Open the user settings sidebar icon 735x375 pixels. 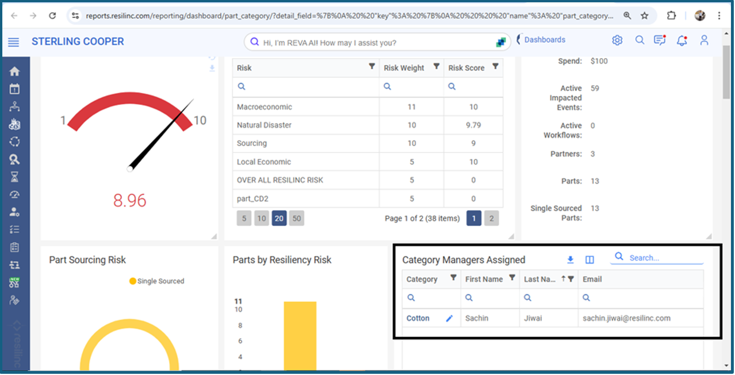(x=15, y=212)
